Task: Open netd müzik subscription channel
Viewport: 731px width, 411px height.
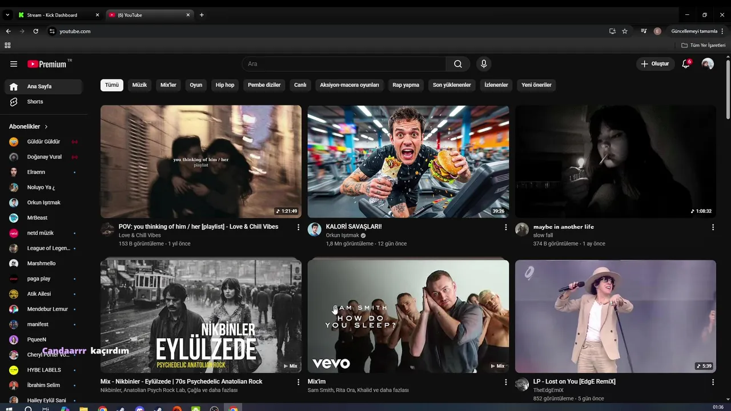Action: [44, 233]
